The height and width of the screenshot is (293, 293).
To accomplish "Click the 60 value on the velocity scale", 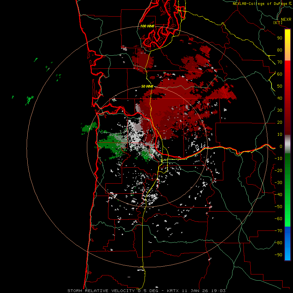I will coord(280,74).
